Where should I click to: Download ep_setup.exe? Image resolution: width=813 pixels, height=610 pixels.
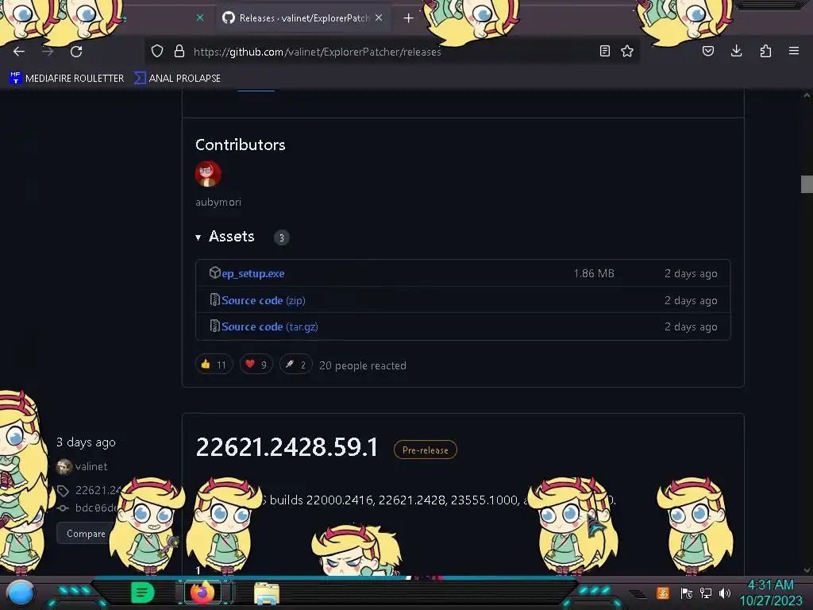coord(253,273)
